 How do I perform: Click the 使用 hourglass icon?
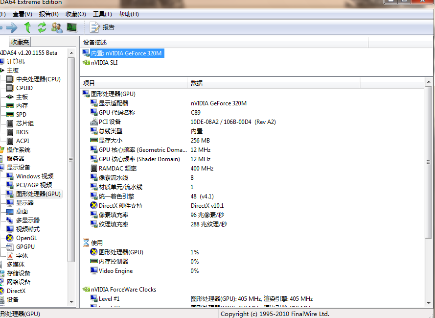(86, 243)
